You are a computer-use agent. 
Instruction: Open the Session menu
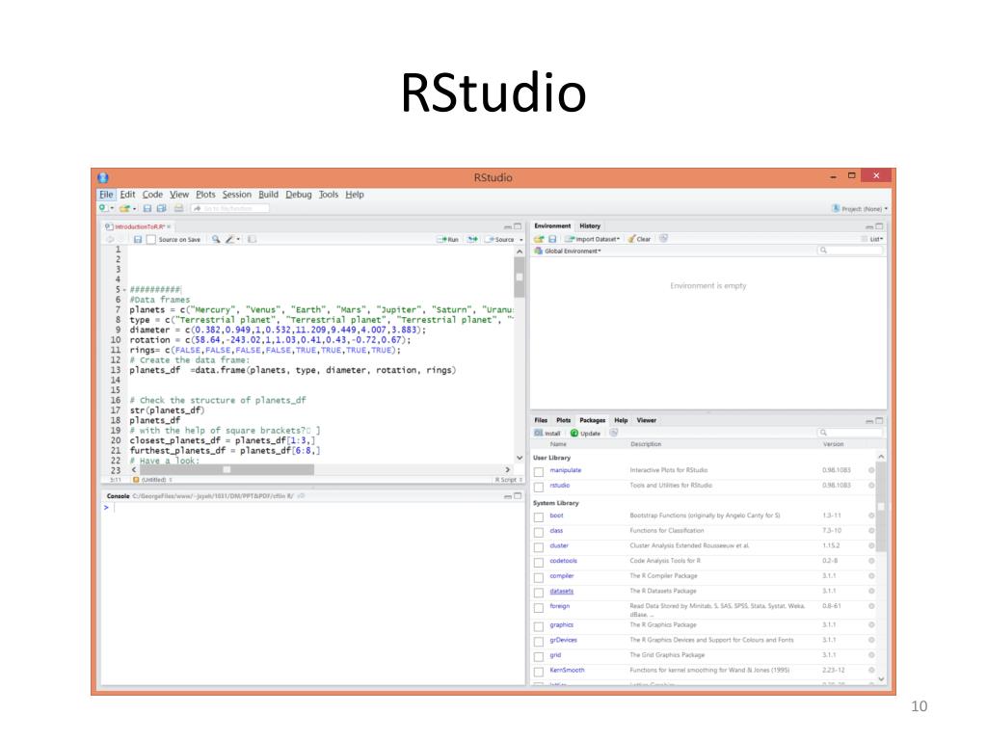click(237, 195)
